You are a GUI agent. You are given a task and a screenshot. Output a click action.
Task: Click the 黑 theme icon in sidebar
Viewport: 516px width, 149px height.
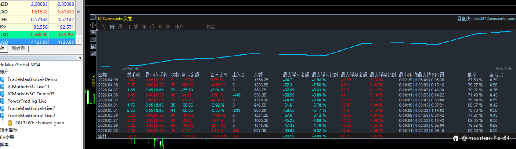[x=93, y=46]
